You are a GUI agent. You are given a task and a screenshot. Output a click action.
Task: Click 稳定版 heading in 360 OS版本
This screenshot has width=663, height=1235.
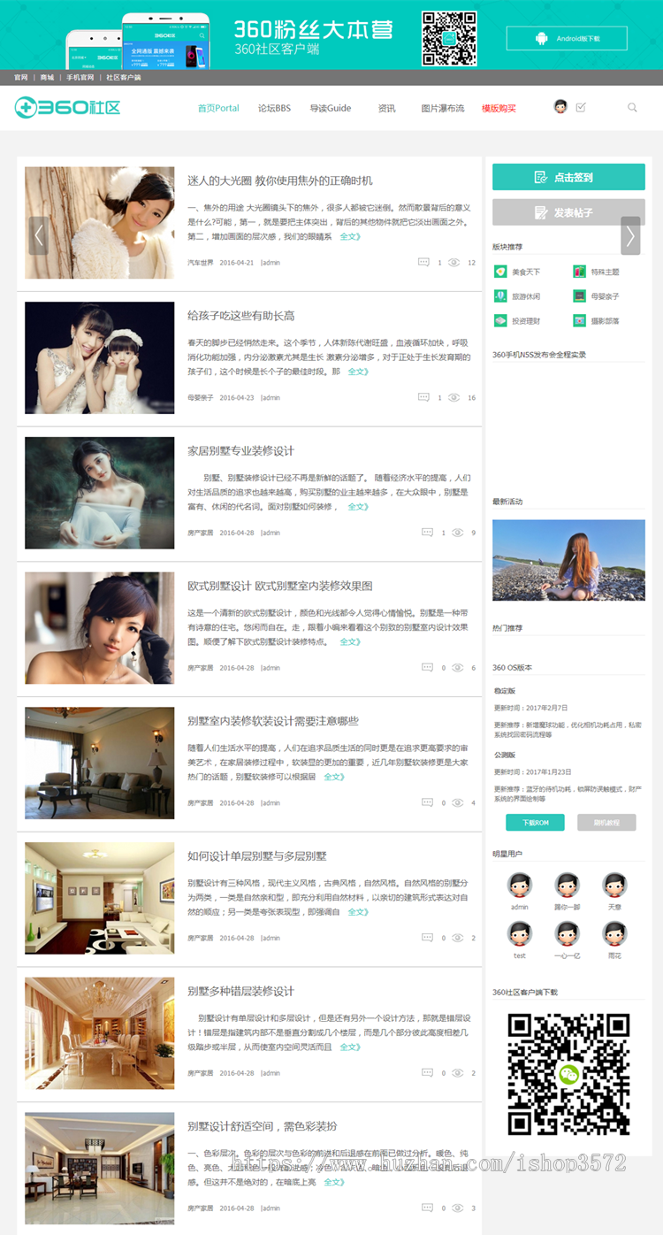click(x=505, y=690)
